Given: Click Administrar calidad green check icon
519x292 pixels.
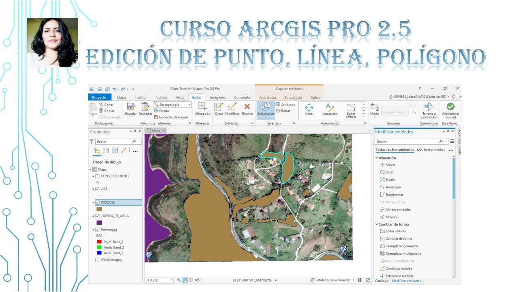Looking at the screenshot, I should point(450,106).
